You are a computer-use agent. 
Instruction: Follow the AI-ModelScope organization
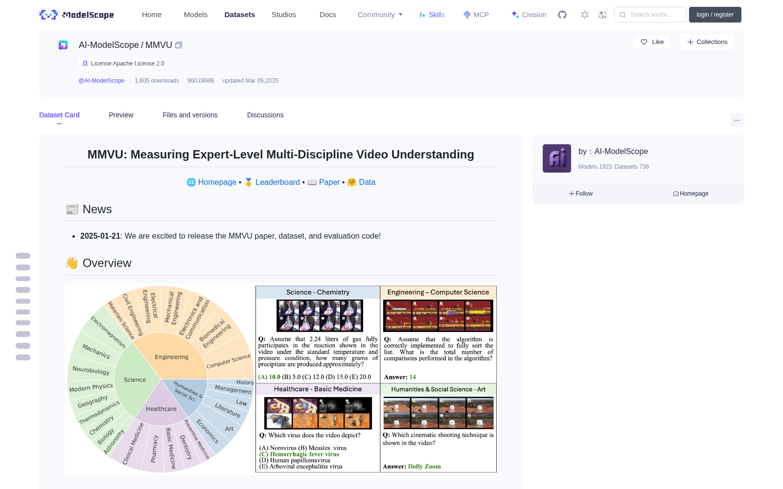click(x=581, y=194)
